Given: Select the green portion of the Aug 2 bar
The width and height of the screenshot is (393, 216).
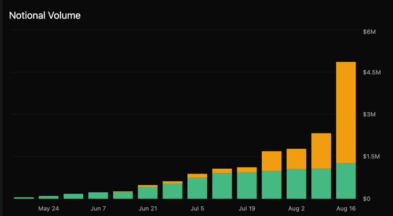Looking at the screenshot, I should [x=296, y=184].
